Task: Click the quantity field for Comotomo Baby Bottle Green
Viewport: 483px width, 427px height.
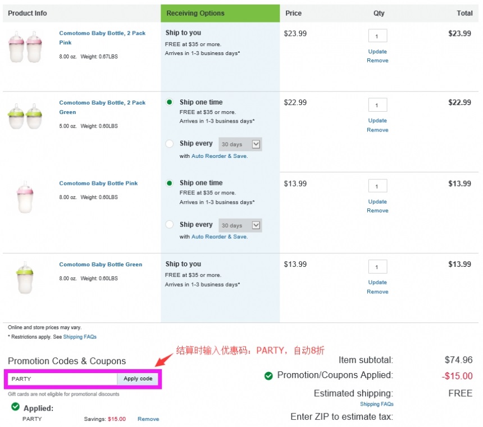Action: (x=377, y=267)
